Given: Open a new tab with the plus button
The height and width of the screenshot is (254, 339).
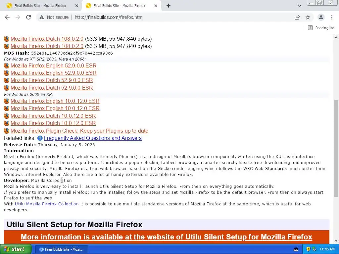Looking at the screenshot, I should 169,6.
